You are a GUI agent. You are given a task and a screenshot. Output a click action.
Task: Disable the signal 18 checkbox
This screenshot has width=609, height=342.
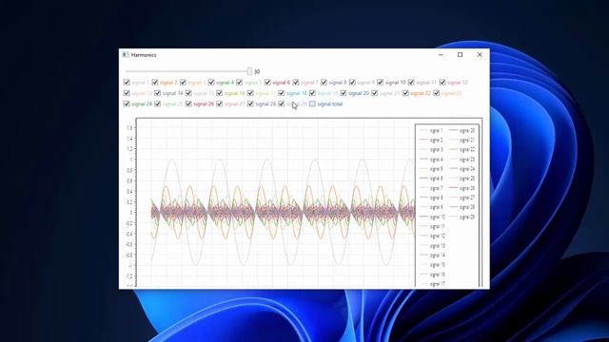[282, 93]
